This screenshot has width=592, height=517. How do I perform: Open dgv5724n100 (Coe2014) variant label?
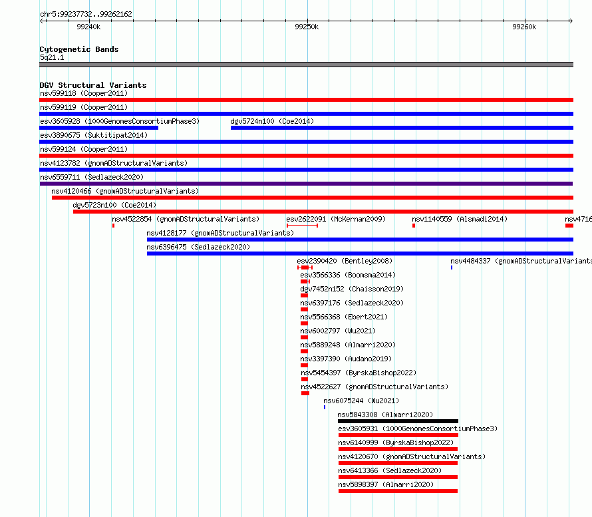(272, 121)
